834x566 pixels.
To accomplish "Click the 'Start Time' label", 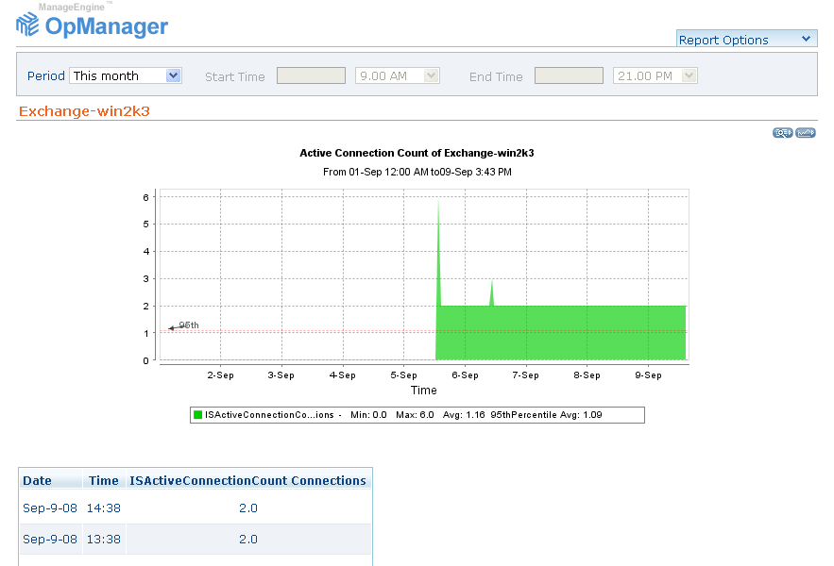I will 234,77.
